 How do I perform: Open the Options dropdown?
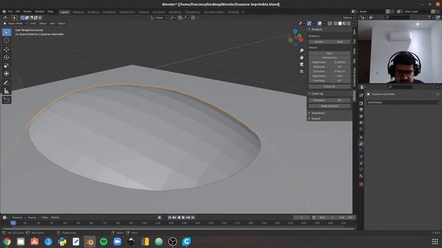(x=349, y=18)
